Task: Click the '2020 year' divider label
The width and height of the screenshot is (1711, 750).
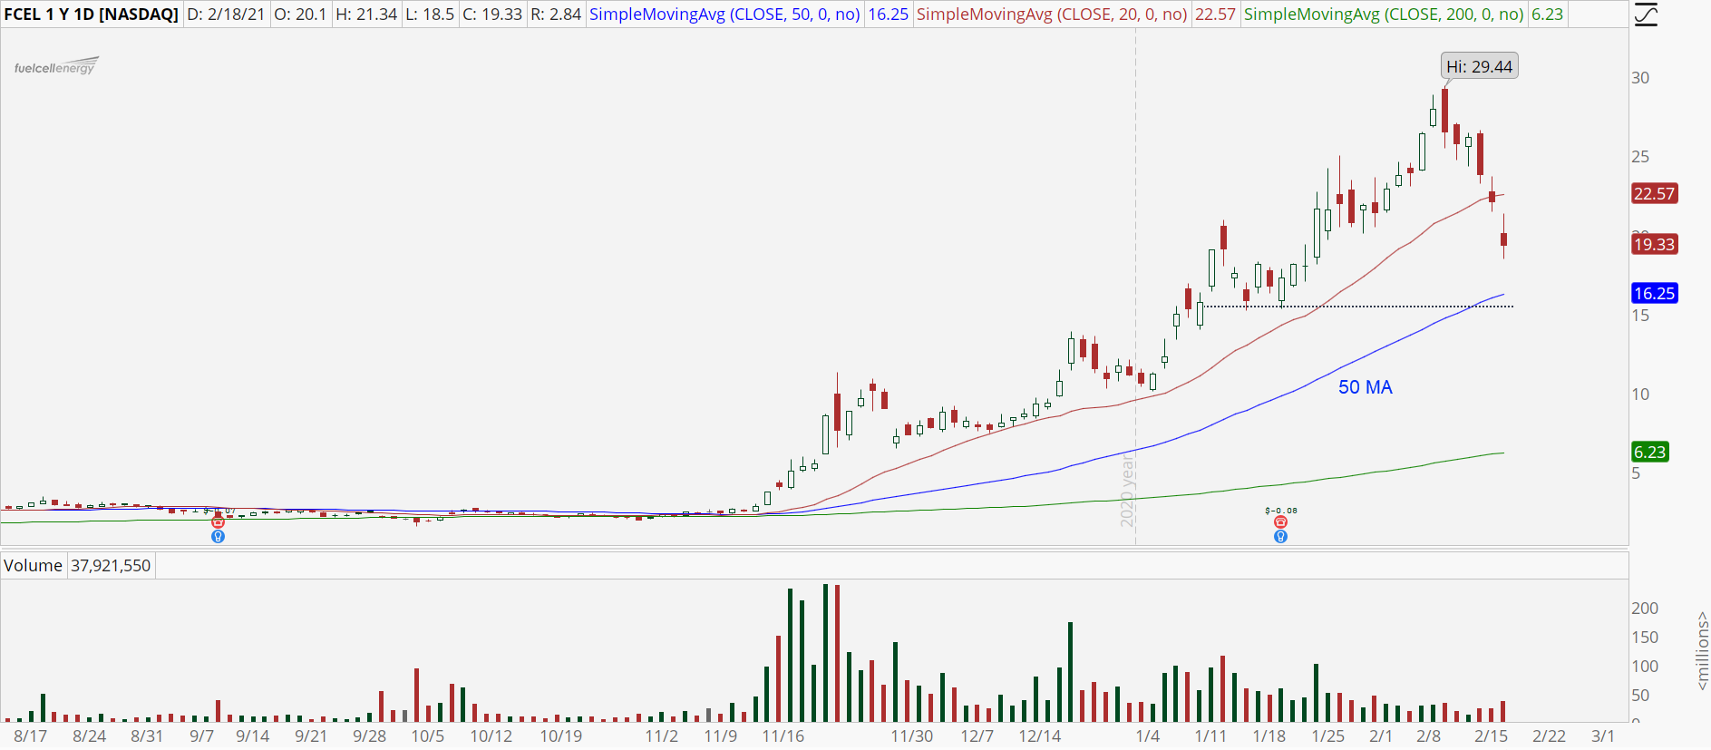Action: click(x=1127, y=491)
